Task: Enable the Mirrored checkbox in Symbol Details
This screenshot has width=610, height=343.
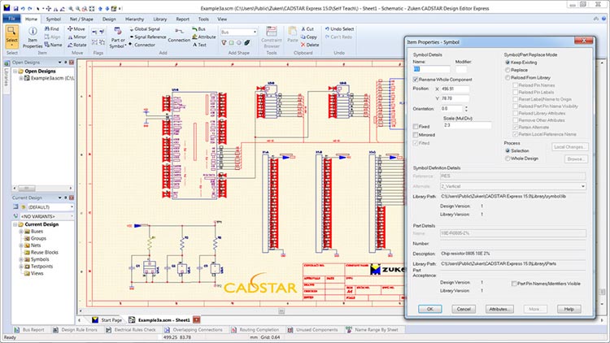Action: (416, 135)
